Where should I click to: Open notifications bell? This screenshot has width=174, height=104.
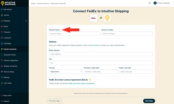click(150, 3)
